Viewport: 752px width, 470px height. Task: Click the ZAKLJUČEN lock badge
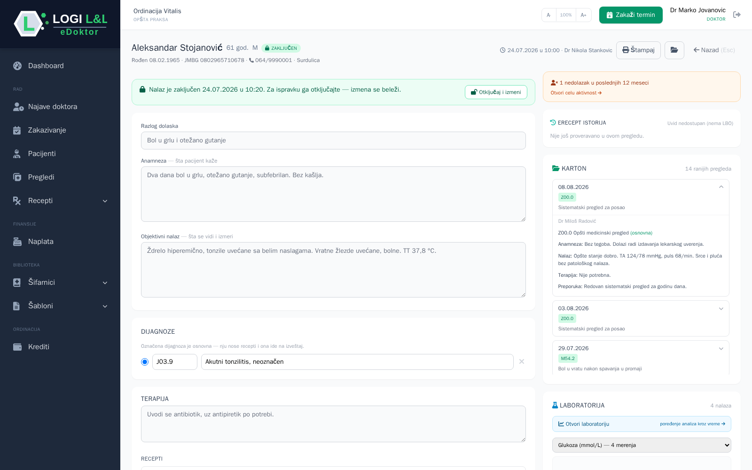point(281,48)
